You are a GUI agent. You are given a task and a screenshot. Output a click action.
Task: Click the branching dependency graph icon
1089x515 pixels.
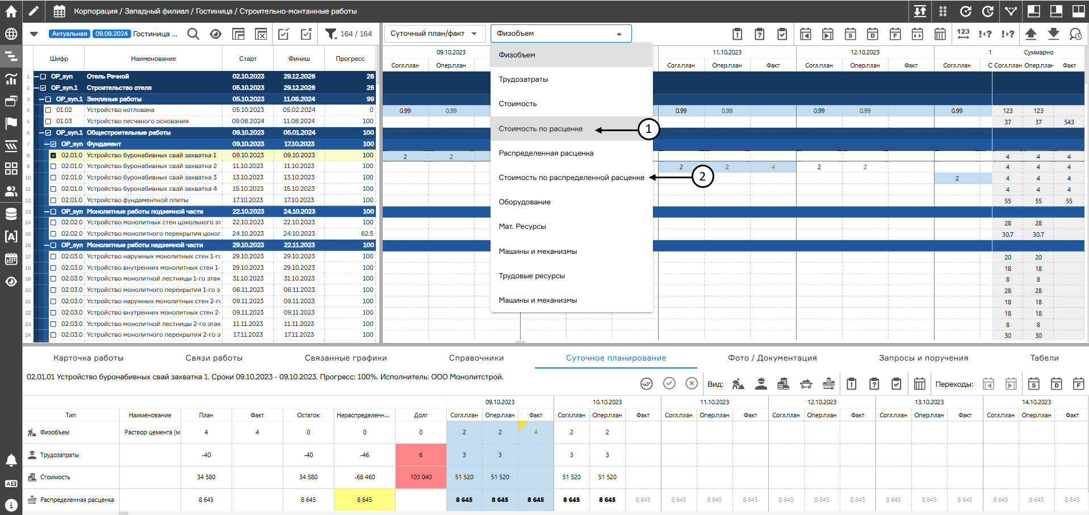click(x=1011, y=11)
